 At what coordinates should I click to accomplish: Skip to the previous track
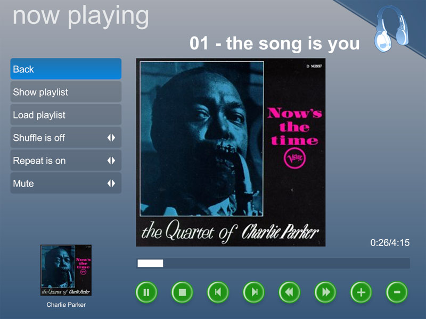(x=218, y=292)
